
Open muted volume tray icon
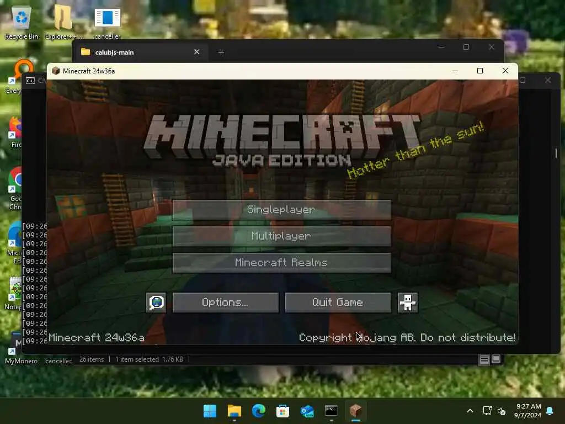[x=501, y=411]
